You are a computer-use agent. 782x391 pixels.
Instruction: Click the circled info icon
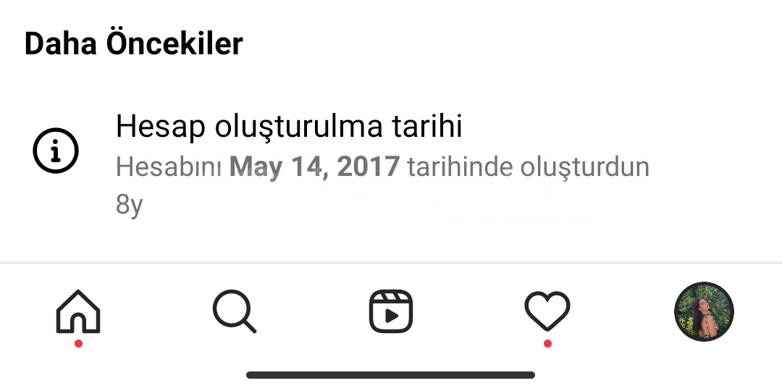coord(56,151)
